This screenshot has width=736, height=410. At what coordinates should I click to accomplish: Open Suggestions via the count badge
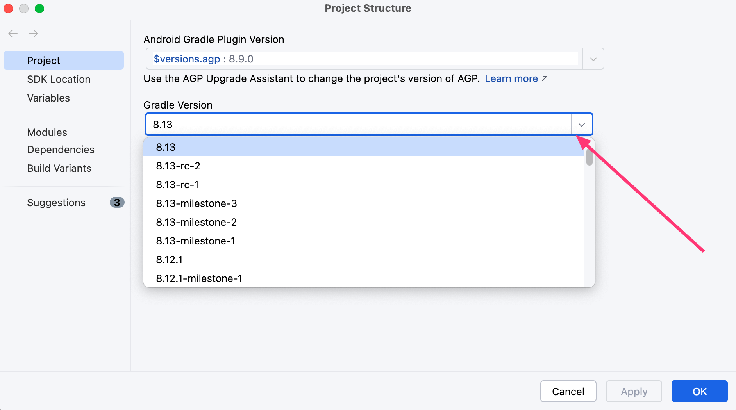[x=117, y=202]
